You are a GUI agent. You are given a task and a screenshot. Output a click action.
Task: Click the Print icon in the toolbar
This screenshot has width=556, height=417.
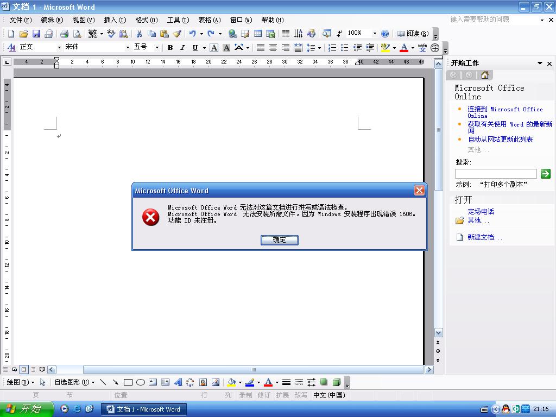tap(64, 34)
